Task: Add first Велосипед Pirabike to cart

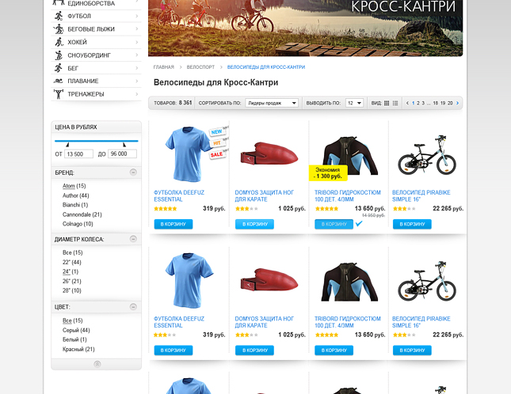Action: 412,224
